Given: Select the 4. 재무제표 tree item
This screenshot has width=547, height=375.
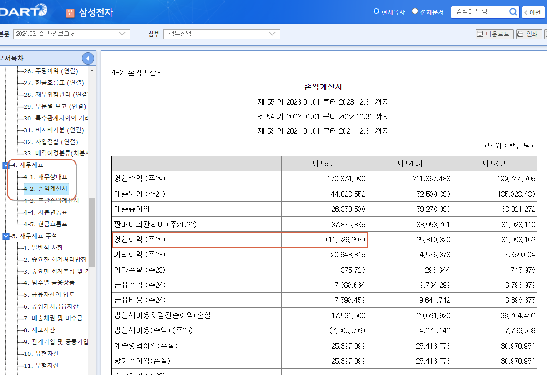Looking at the screenshot, I should [27, 165].
